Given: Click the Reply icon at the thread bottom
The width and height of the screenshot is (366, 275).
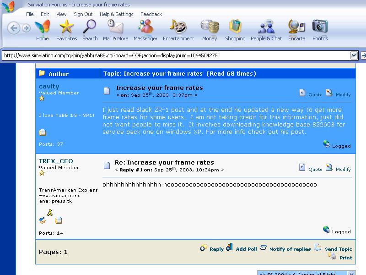Looking at the screenshot, I should tap(204, 247).
